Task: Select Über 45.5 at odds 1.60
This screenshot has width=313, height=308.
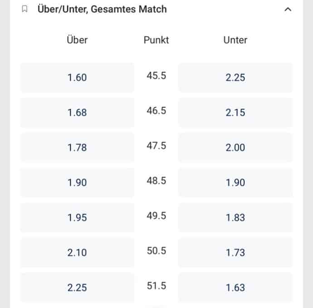Action: coord(77,78)
